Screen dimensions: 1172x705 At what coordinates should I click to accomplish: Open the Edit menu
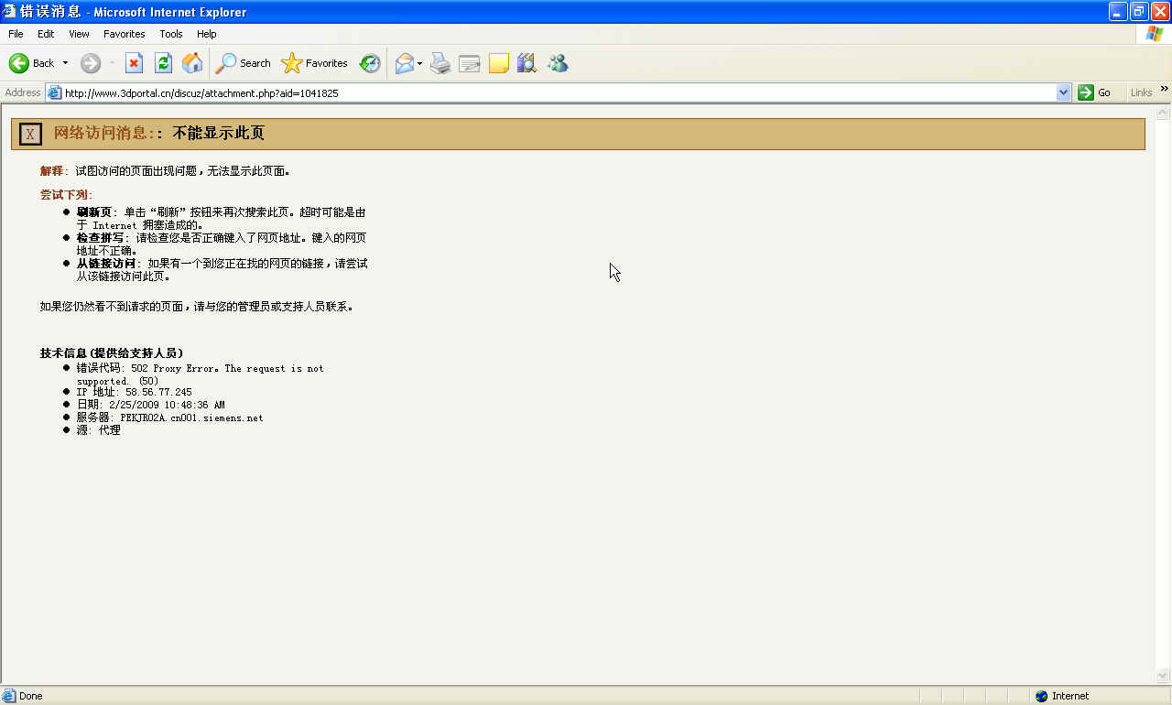46,34
